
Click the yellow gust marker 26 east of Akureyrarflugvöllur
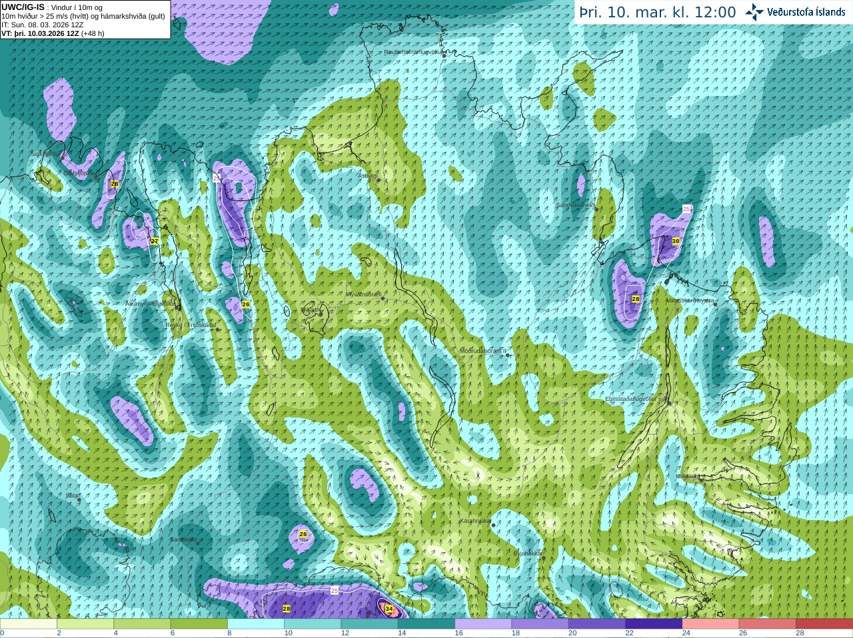pos(246,304)
